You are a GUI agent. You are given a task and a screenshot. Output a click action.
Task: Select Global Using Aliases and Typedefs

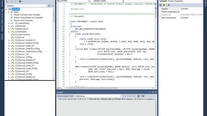click(28, 17)
